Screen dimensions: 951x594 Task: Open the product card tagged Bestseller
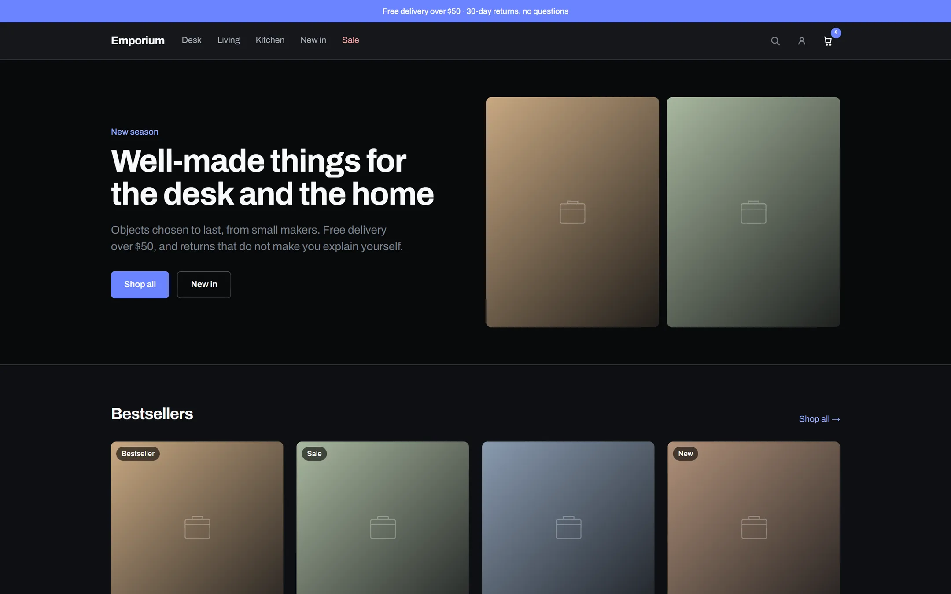tap(197, 518)
